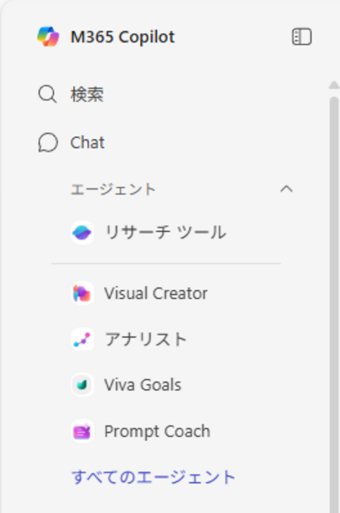Collapse the エージェント section chevron

(286, 189)
